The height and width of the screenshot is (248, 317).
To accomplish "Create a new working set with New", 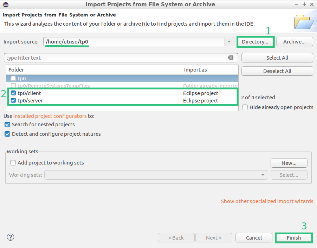I will point(289,163).
